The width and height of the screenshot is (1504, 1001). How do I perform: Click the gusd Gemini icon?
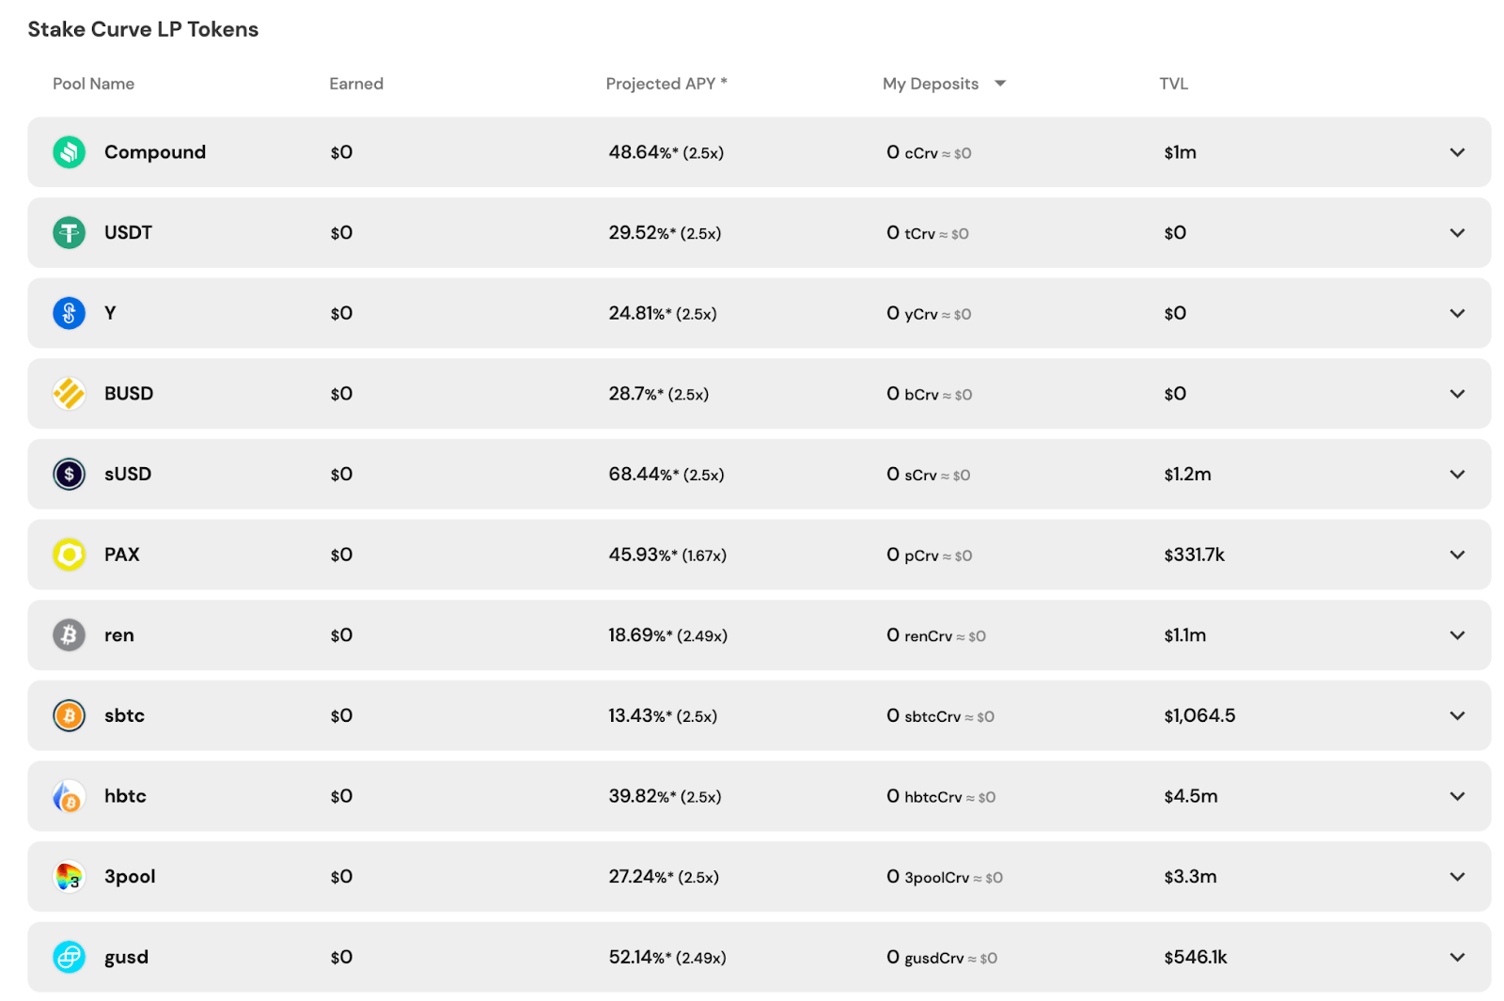tap(69, 957)
